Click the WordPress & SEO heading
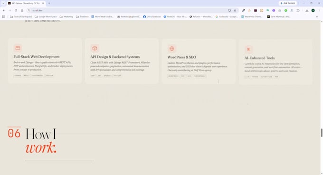Image resolution: width=323 pixels, height=175 pixels. 181,57
